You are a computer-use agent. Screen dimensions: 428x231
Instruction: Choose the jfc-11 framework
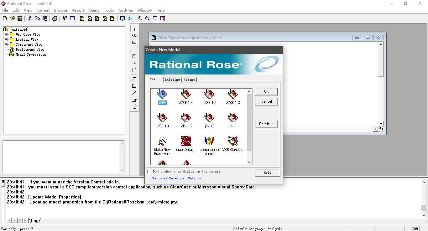233,121
